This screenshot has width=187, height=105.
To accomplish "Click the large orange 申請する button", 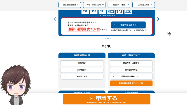I will [x=107, y=99].
